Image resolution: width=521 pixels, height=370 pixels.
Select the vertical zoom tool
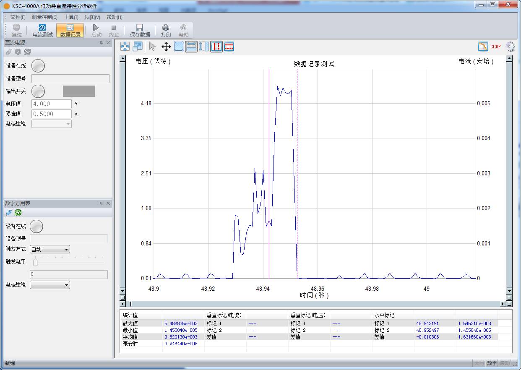(204, 47)
